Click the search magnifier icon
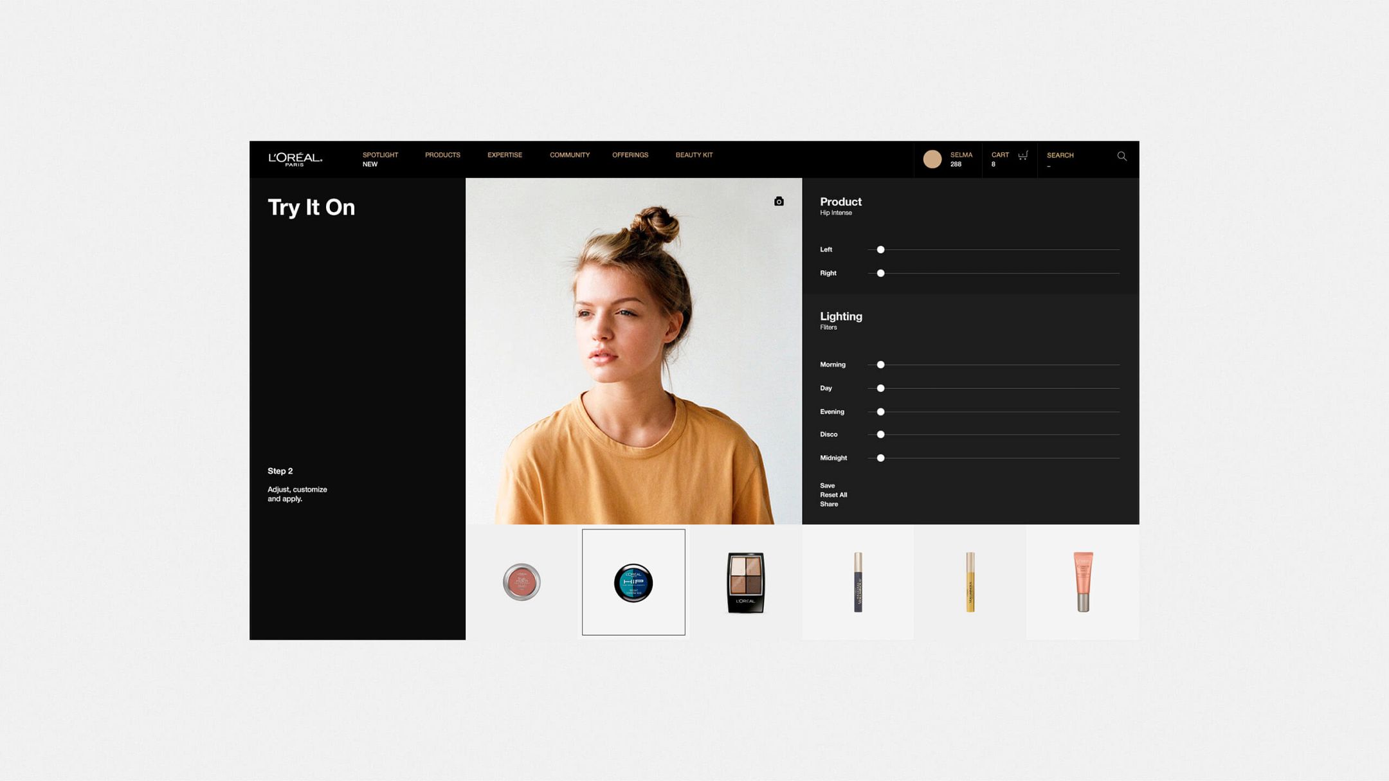The height and width of the screenshot is (781, 1389). tap(1121, 156)
